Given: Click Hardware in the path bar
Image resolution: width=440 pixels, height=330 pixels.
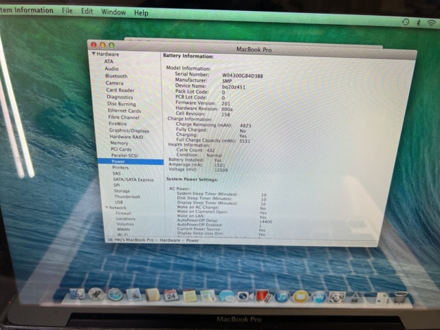Looking at the screenshot, I should pyautogui.click(x=170, y=240).
